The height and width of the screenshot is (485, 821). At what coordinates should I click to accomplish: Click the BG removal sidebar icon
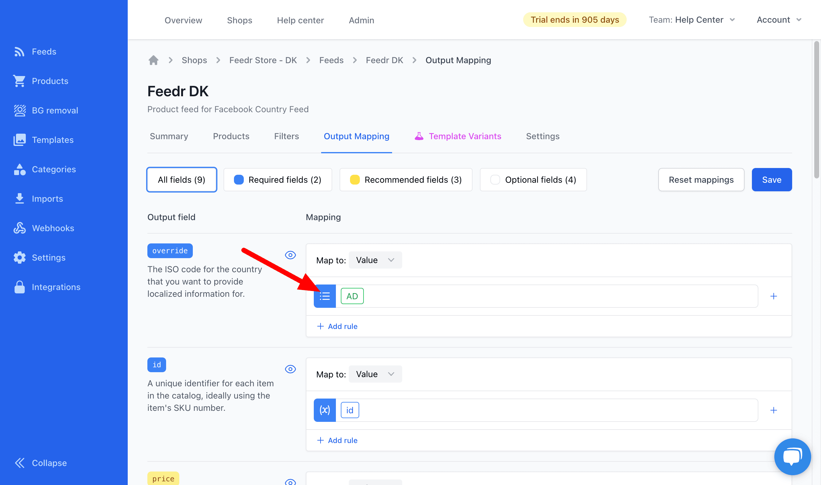[x=19, y=110]
